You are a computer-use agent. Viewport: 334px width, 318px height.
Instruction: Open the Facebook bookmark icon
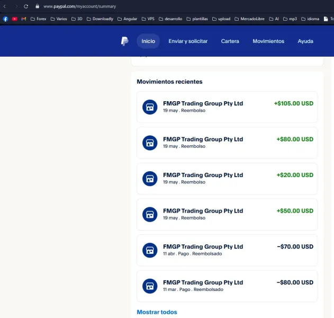coord(5,19)
